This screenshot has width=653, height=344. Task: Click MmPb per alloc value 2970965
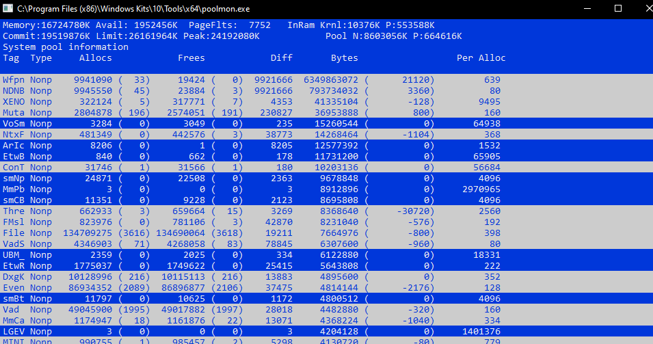click(481, 189)
